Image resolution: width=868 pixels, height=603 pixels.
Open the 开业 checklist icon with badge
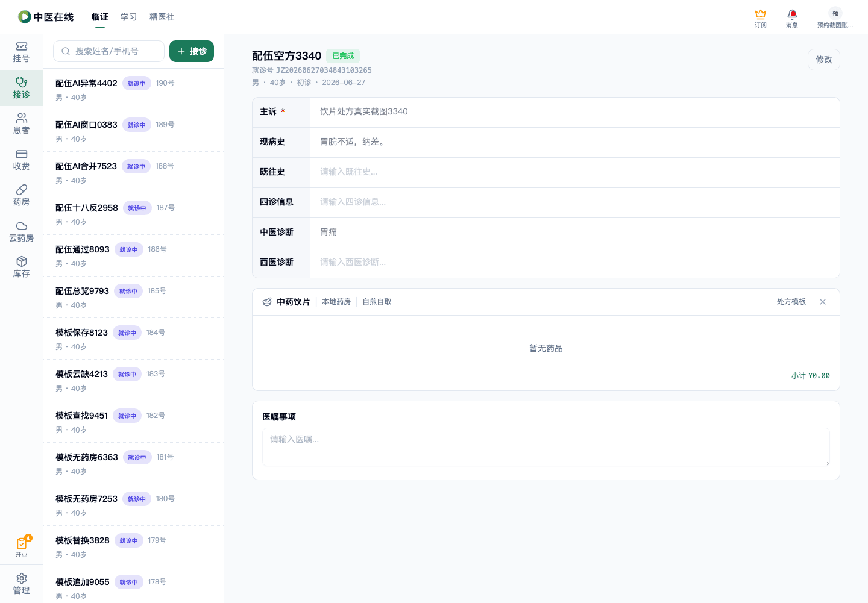tap(21, 547)
